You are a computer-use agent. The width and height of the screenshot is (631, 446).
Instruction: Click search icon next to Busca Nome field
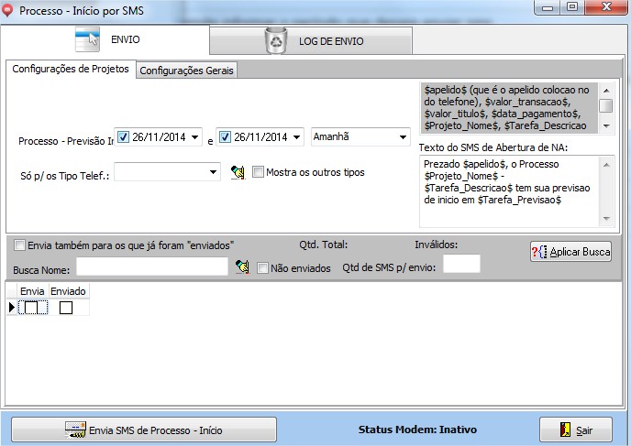coord(242,267)
